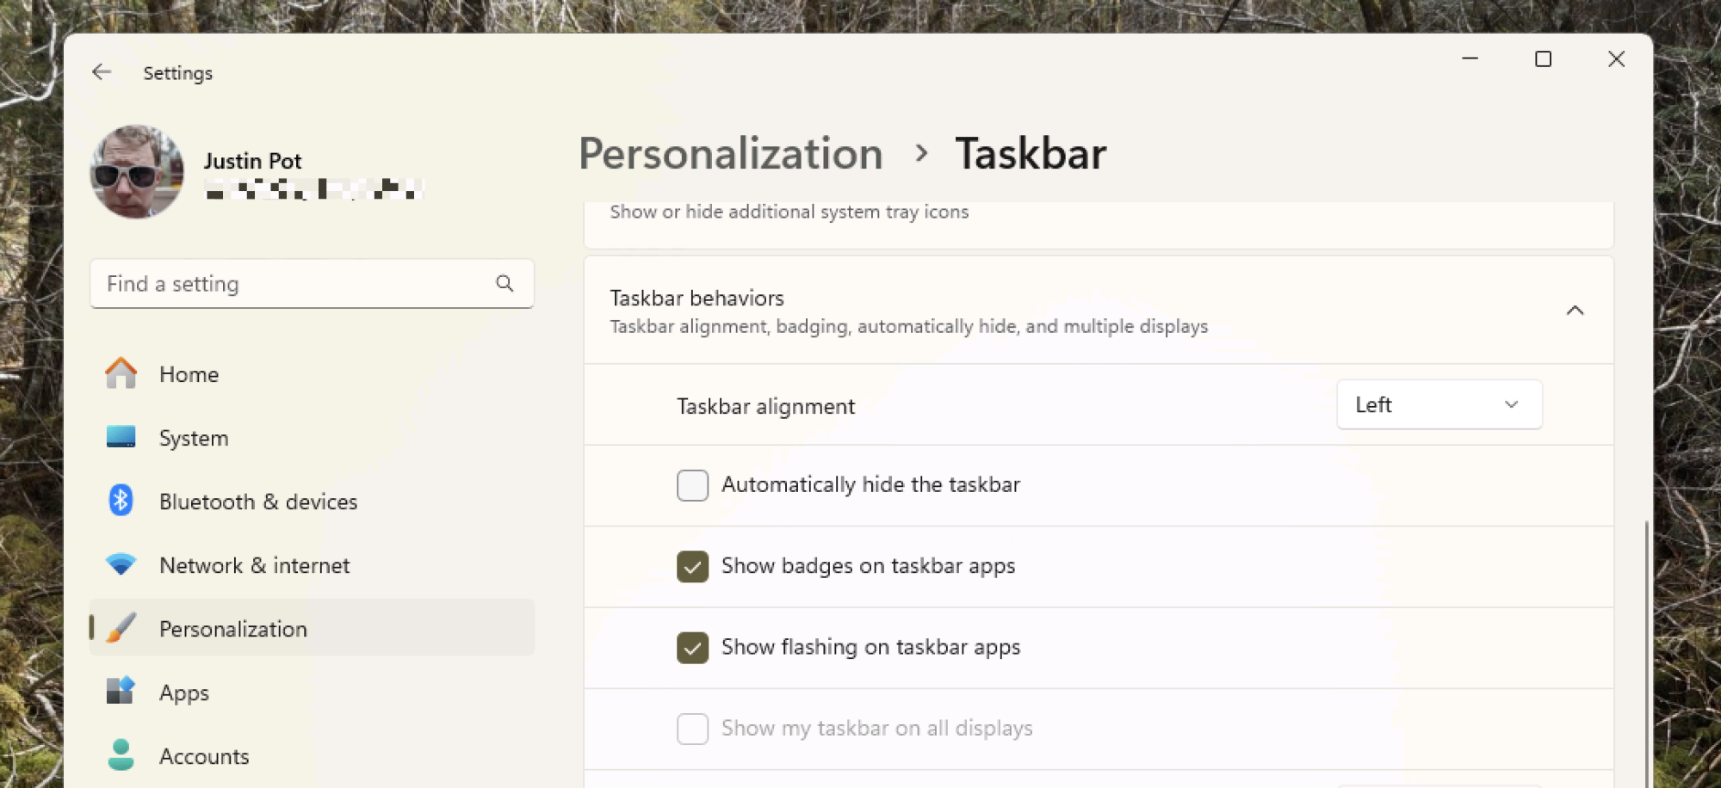Click the Accounts person icon

(x=121, y=755)
